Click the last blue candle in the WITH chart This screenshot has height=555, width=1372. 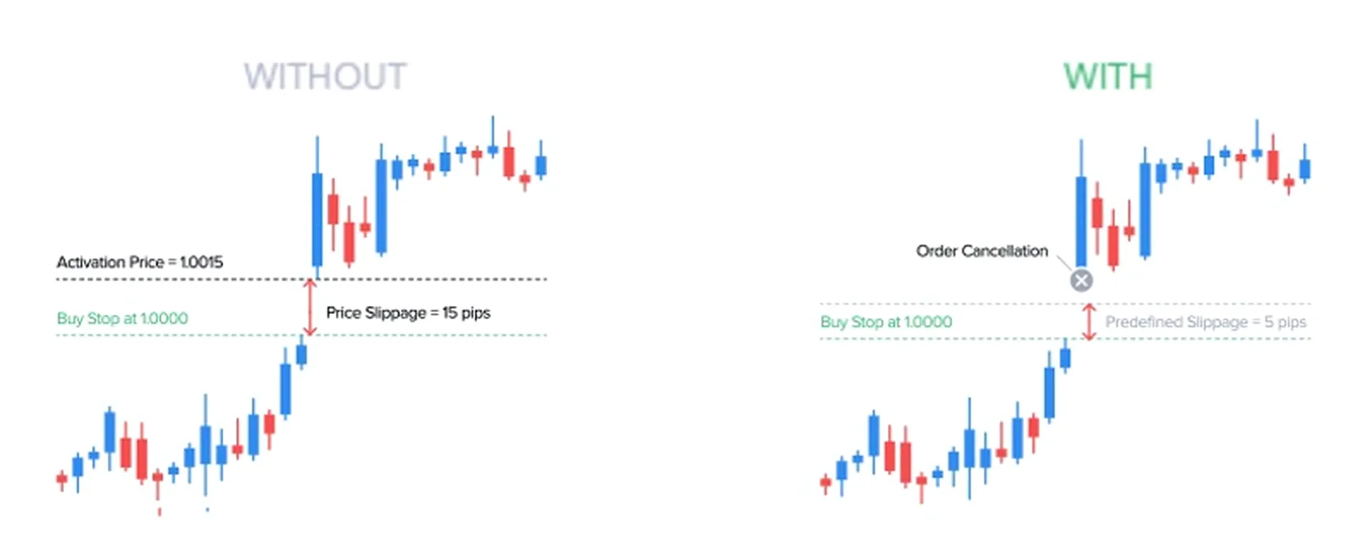(x=1305, y=168)
